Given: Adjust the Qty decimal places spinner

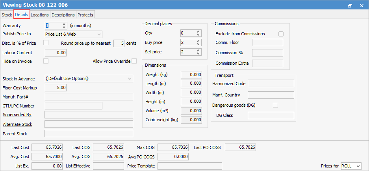Looking at the screenshot, I should pyautogui.click(x=198, y=33).
